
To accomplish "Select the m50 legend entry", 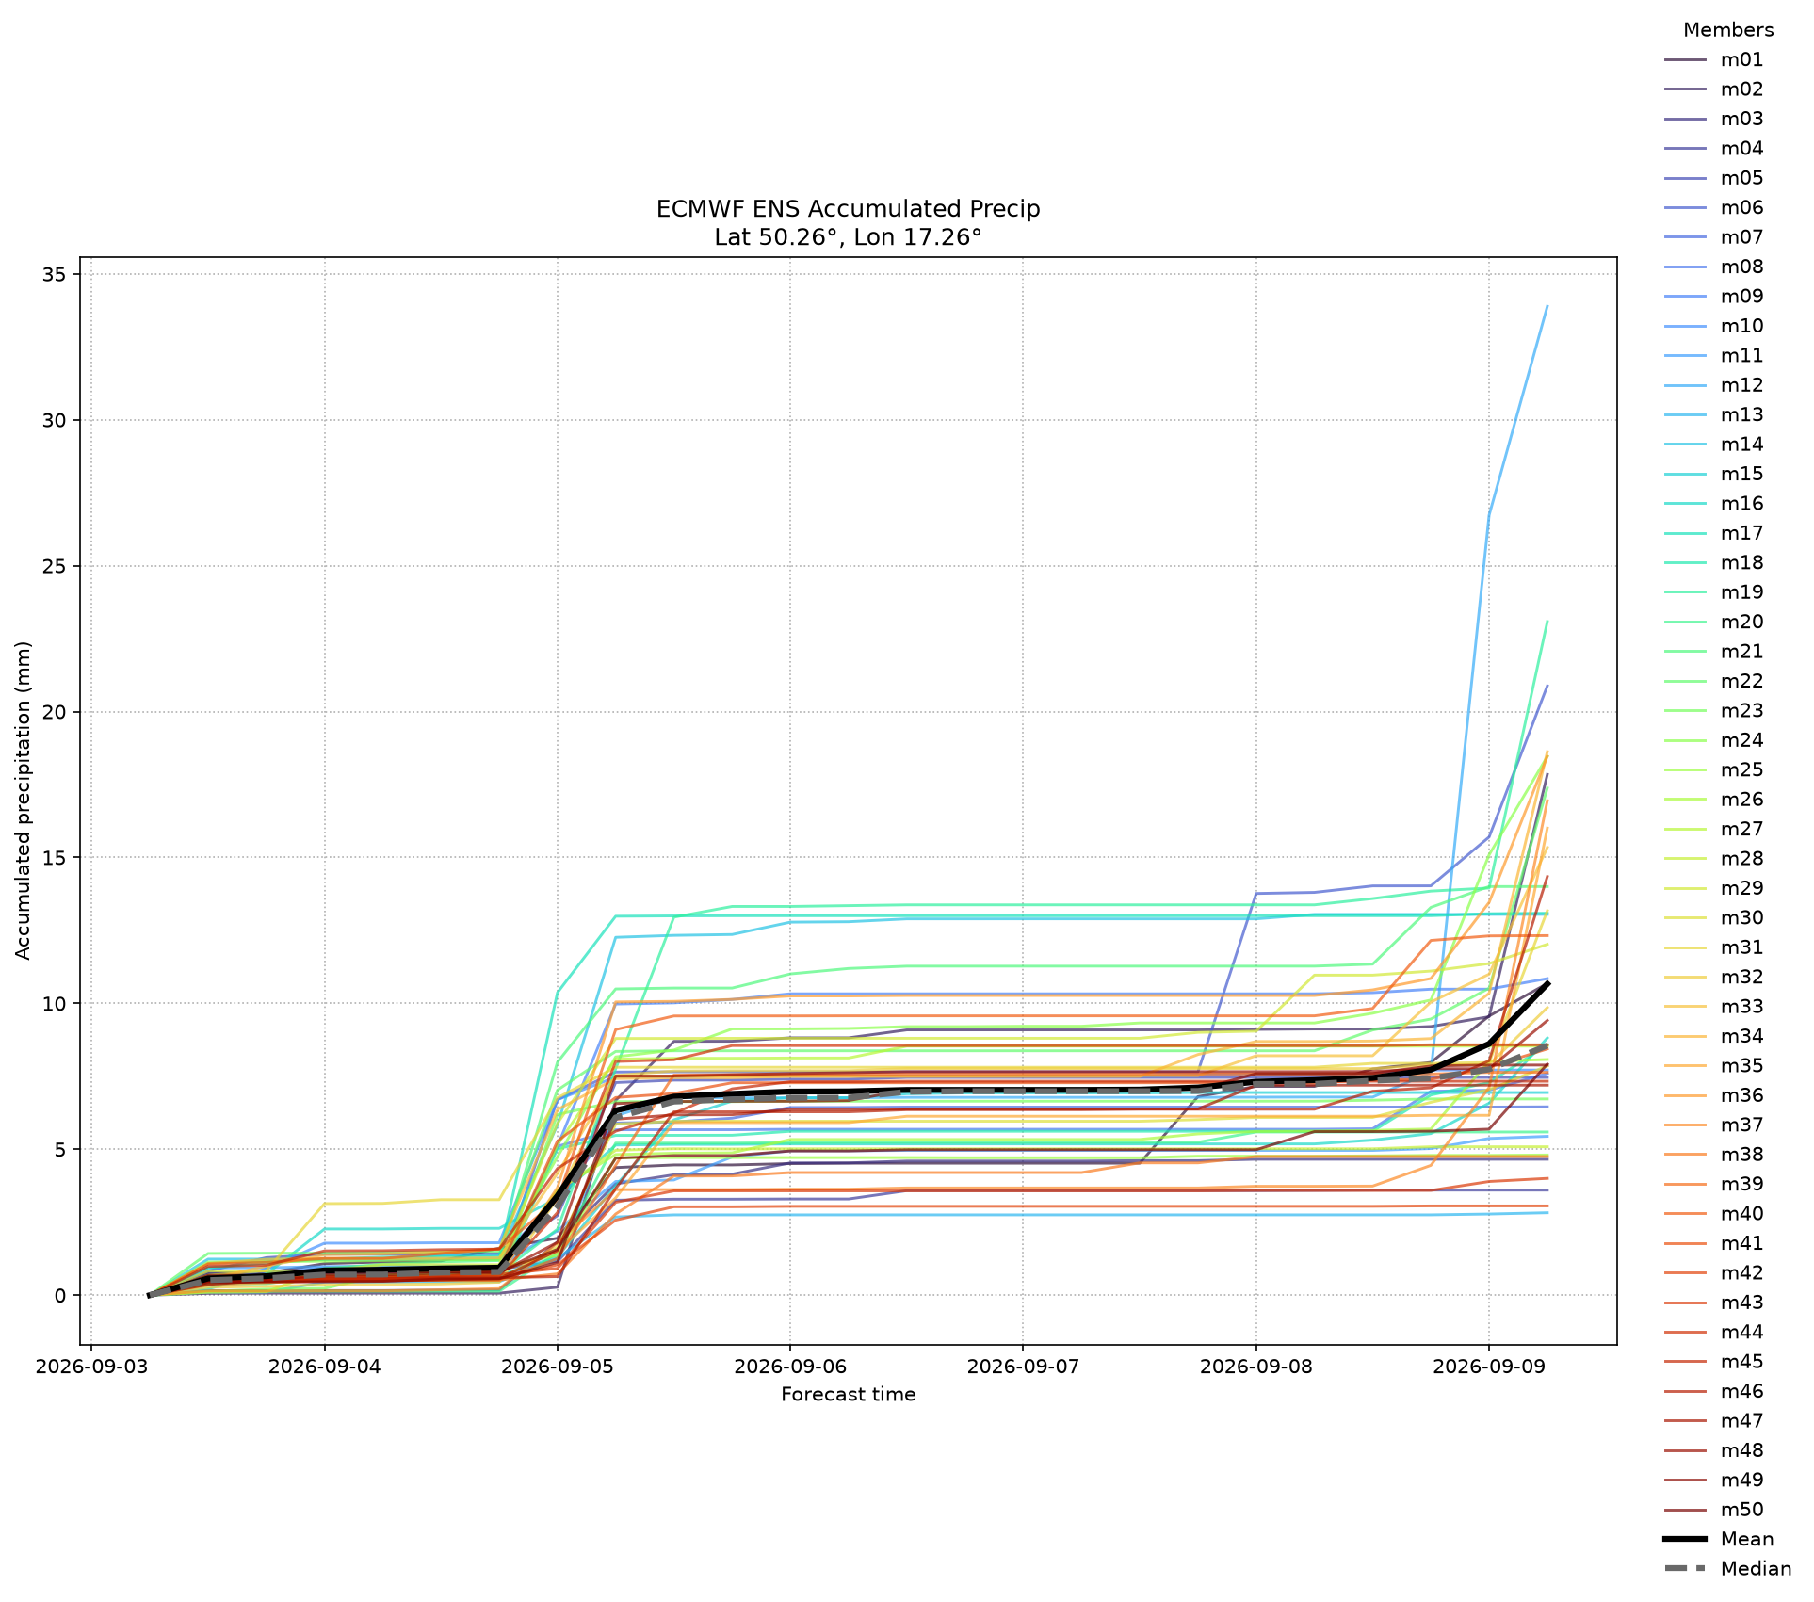I will 1713,1510.
